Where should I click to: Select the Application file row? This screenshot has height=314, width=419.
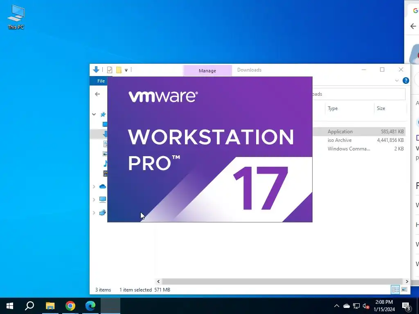tap(359, 131)
